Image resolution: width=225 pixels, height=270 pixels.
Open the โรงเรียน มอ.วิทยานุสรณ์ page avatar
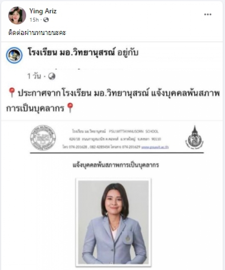[14, 55]
